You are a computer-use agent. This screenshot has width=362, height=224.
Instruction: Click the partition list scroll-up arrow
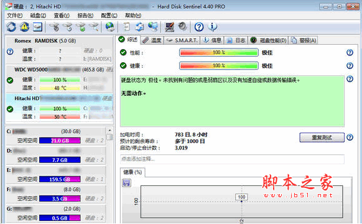pyautogui.click(x=109, y=130)
